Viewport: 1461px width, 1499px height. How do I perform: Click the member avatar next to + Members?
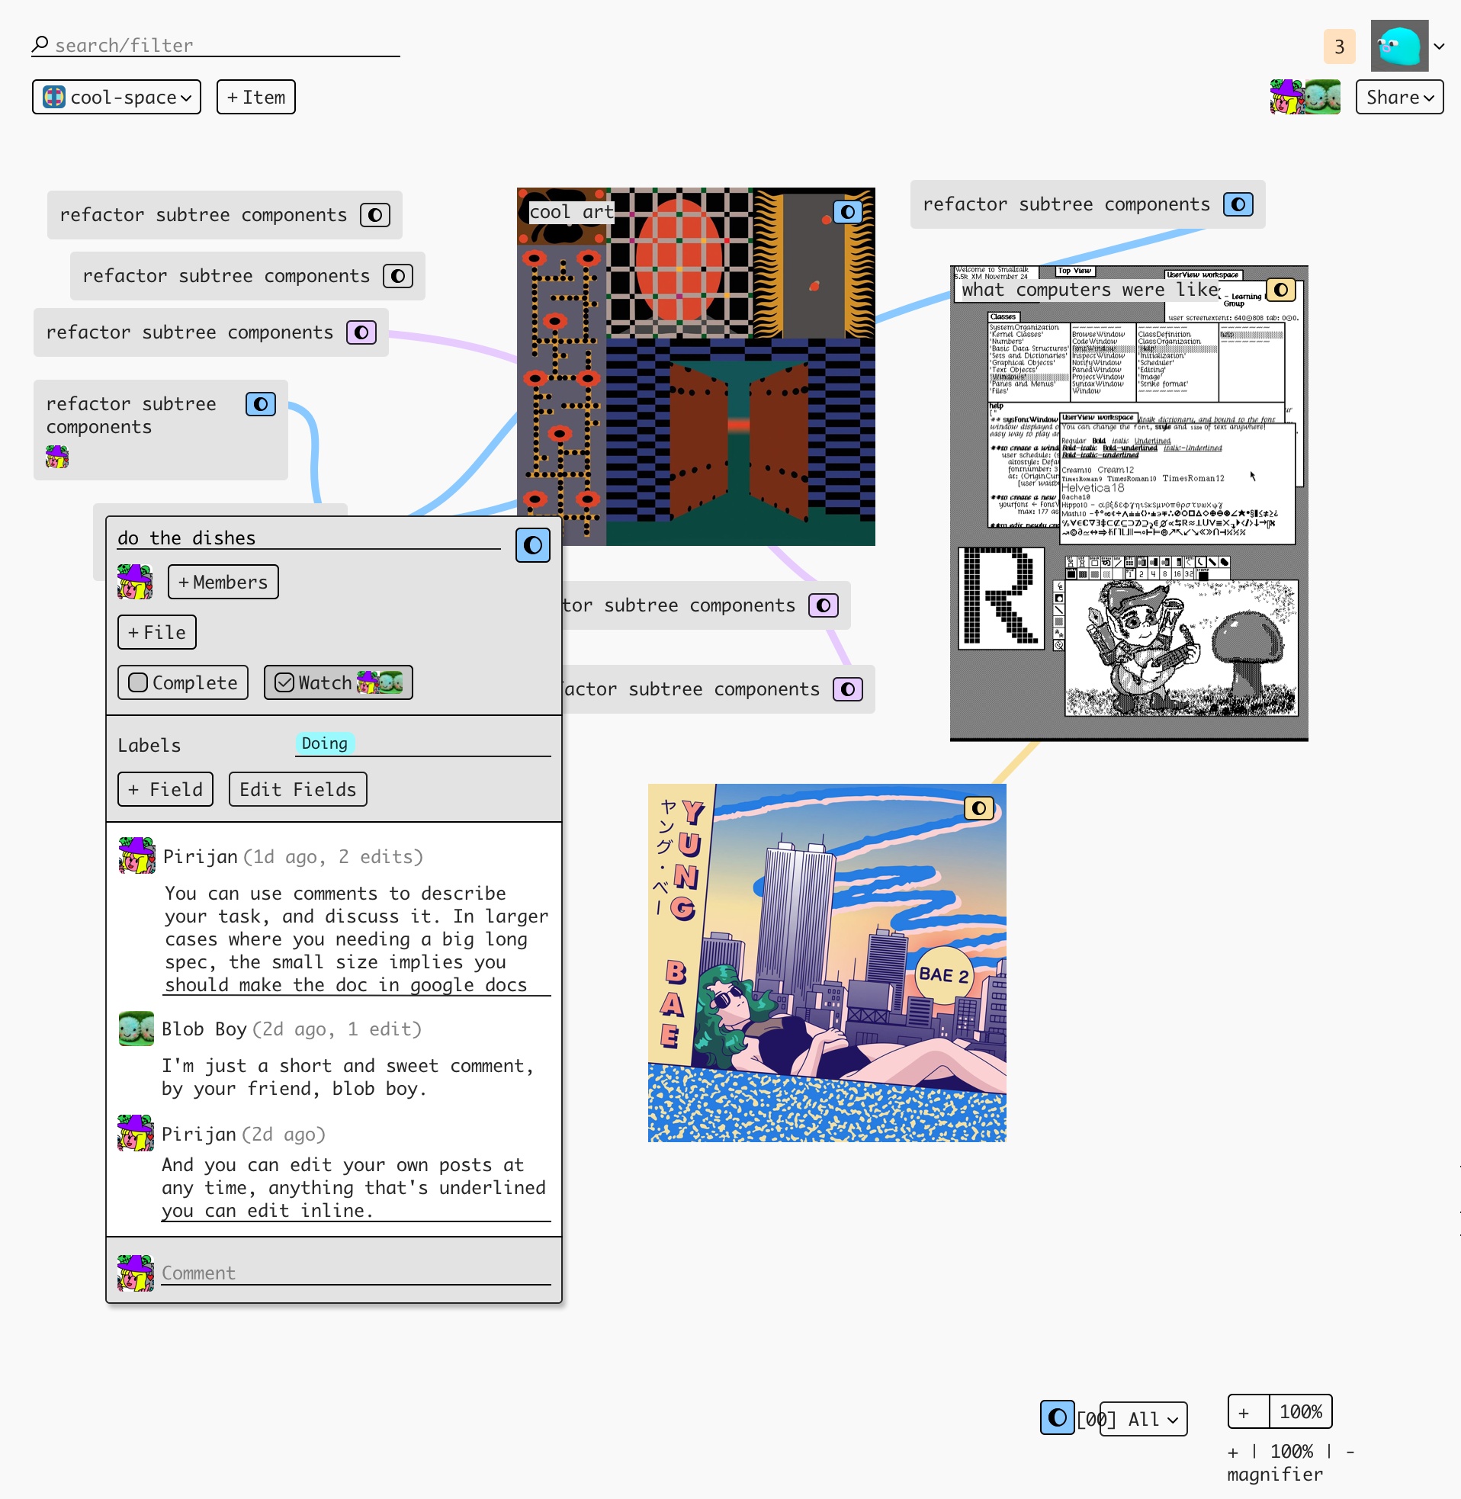click(135, 583)
